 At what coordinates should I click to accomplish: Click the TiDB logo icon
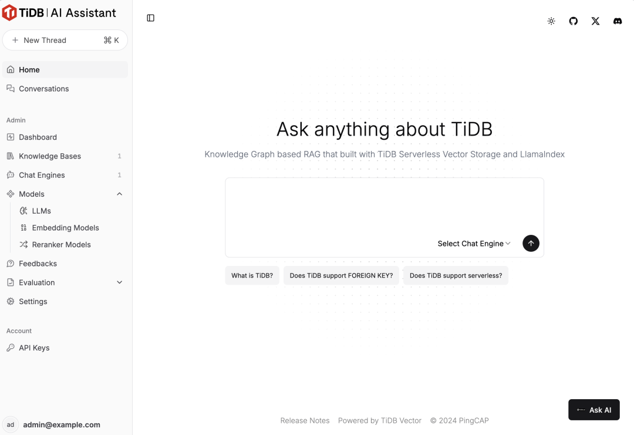point(9,12)
